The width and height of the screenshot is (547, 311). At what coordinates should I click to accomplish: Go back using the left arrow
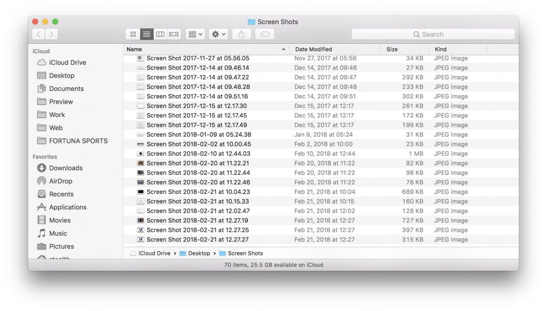pos(38,34)
